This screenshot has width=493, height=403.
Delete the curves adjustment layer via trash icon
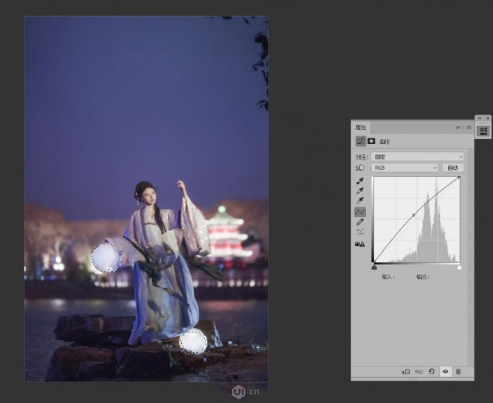coord(458,372)
